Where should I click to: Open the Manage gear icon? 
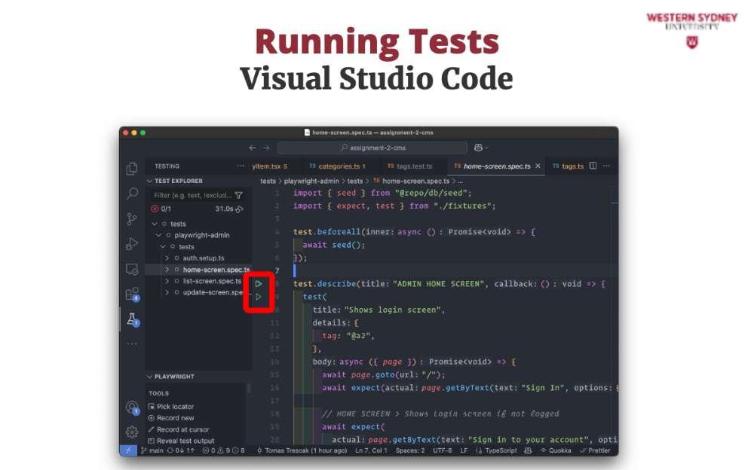click(x=132, y=432)
